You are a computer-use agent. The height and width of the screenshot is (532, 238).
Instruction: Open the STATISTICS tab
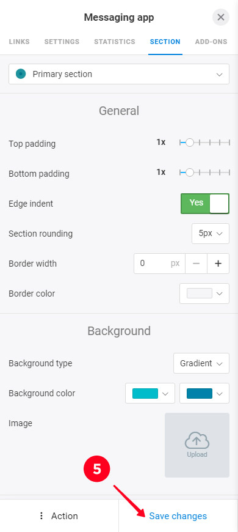[x=115, y=42]
